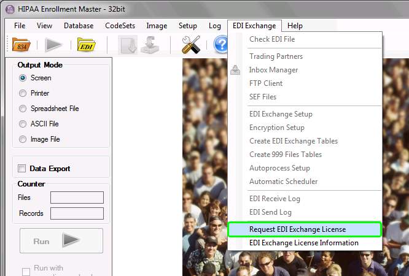The width and height of the screenshot is (409, 276).
Task: Select the Spreadsheet File output mode
Action: [23, 109]
